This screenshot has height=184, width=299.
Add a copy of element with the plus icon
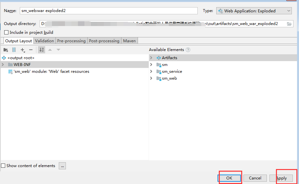point(23,50)
